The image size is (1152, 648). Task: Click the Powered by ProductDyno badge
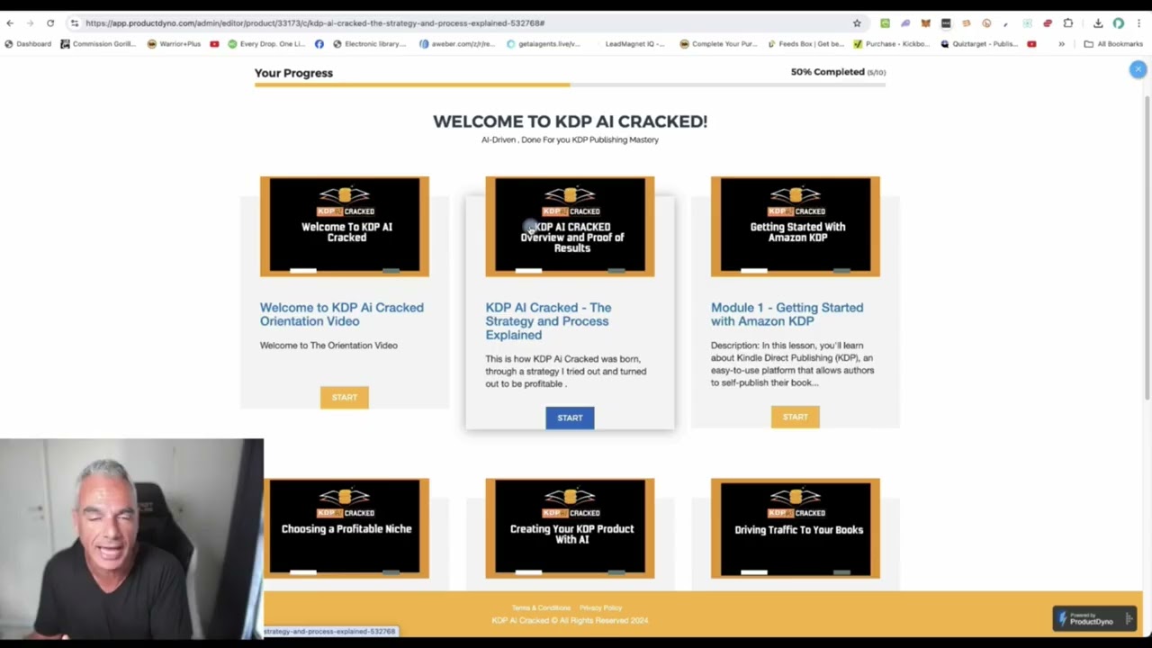pyautogui.click(x=1094, y=618)
